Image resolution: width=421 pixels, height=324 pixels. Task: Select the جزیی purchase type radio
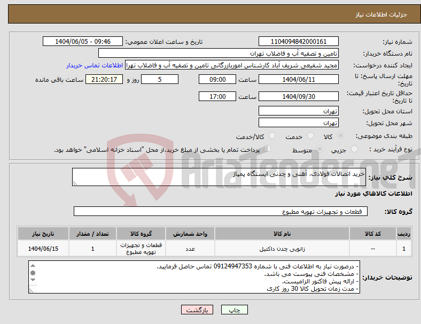(354, 149)
